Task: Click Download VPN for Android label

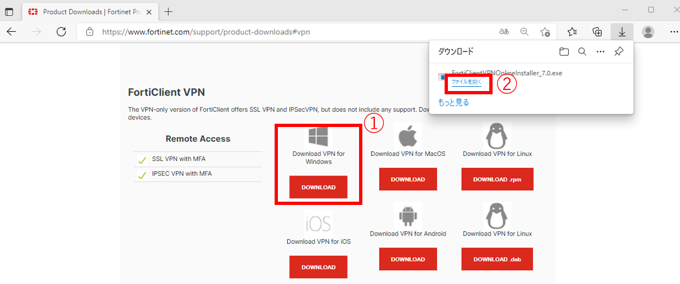Action: point(408,234)
